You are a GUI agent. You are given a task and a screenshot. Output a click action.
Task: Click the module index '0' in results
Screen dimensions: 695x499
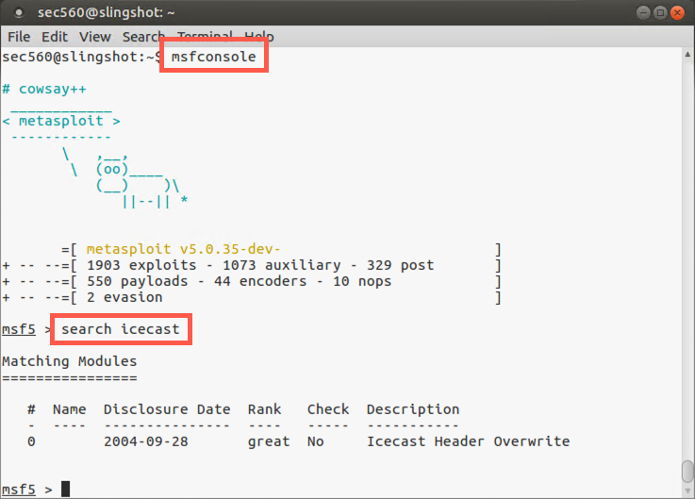pyautogui.click(x=31, y=441)
